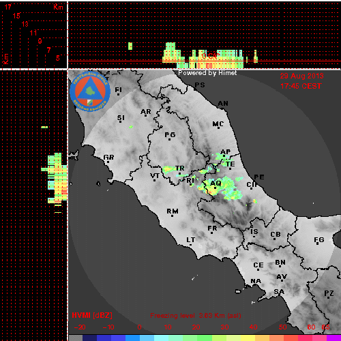The height and width of the screenshot is (341, 341).
Task: Click the radar echo left of TR
Action: pyautogui.click(x=168, y=169)
